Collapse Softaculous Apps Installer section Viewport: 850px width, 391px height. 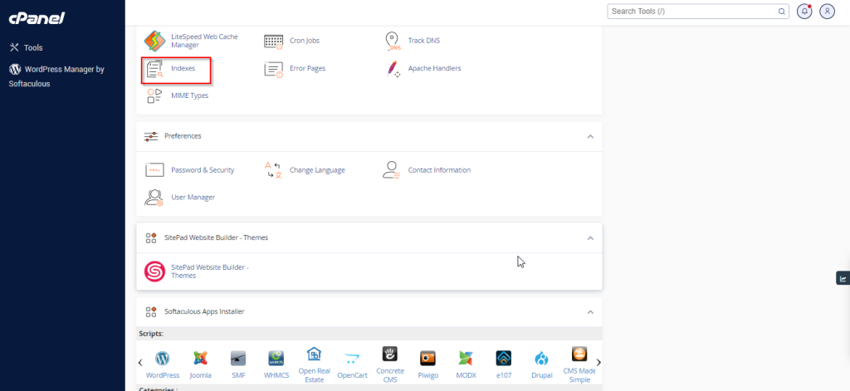pos(590,312)
